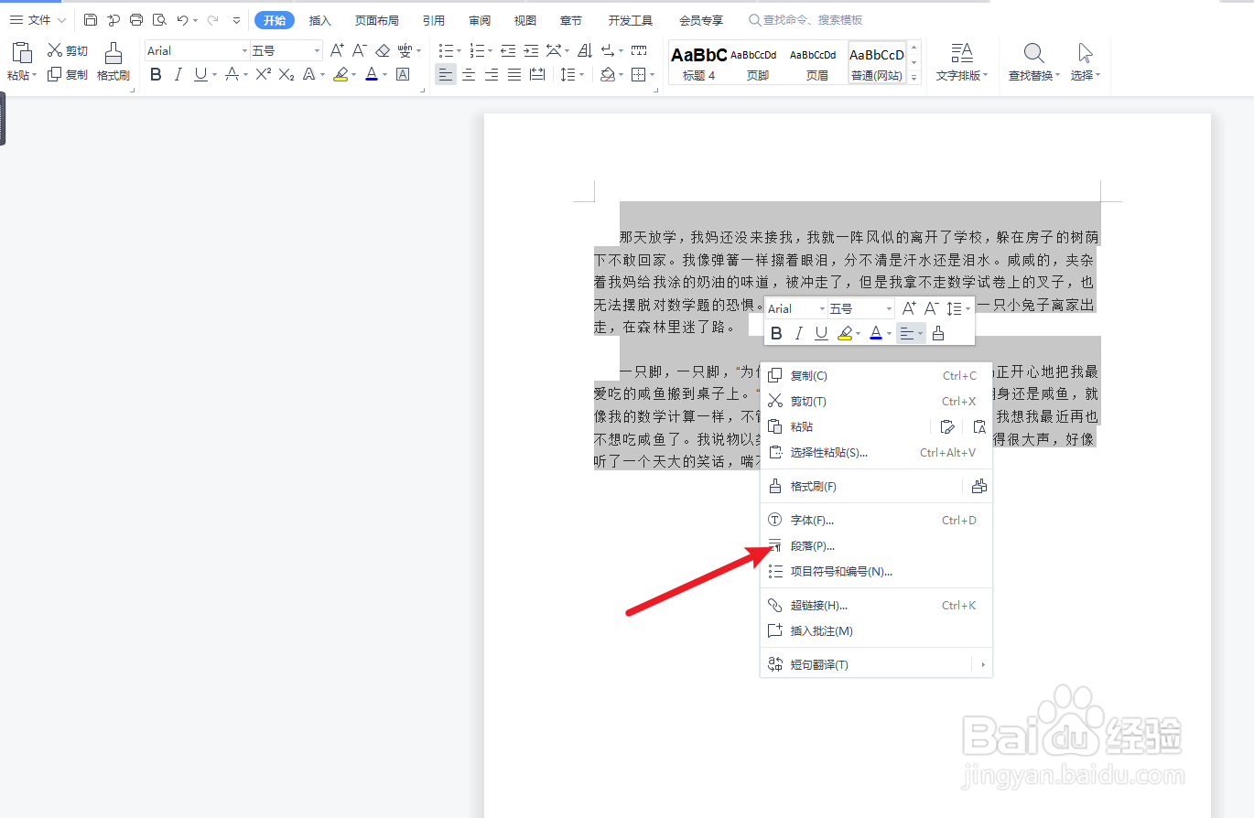Toggle justified text alignment

pos(513,75)
